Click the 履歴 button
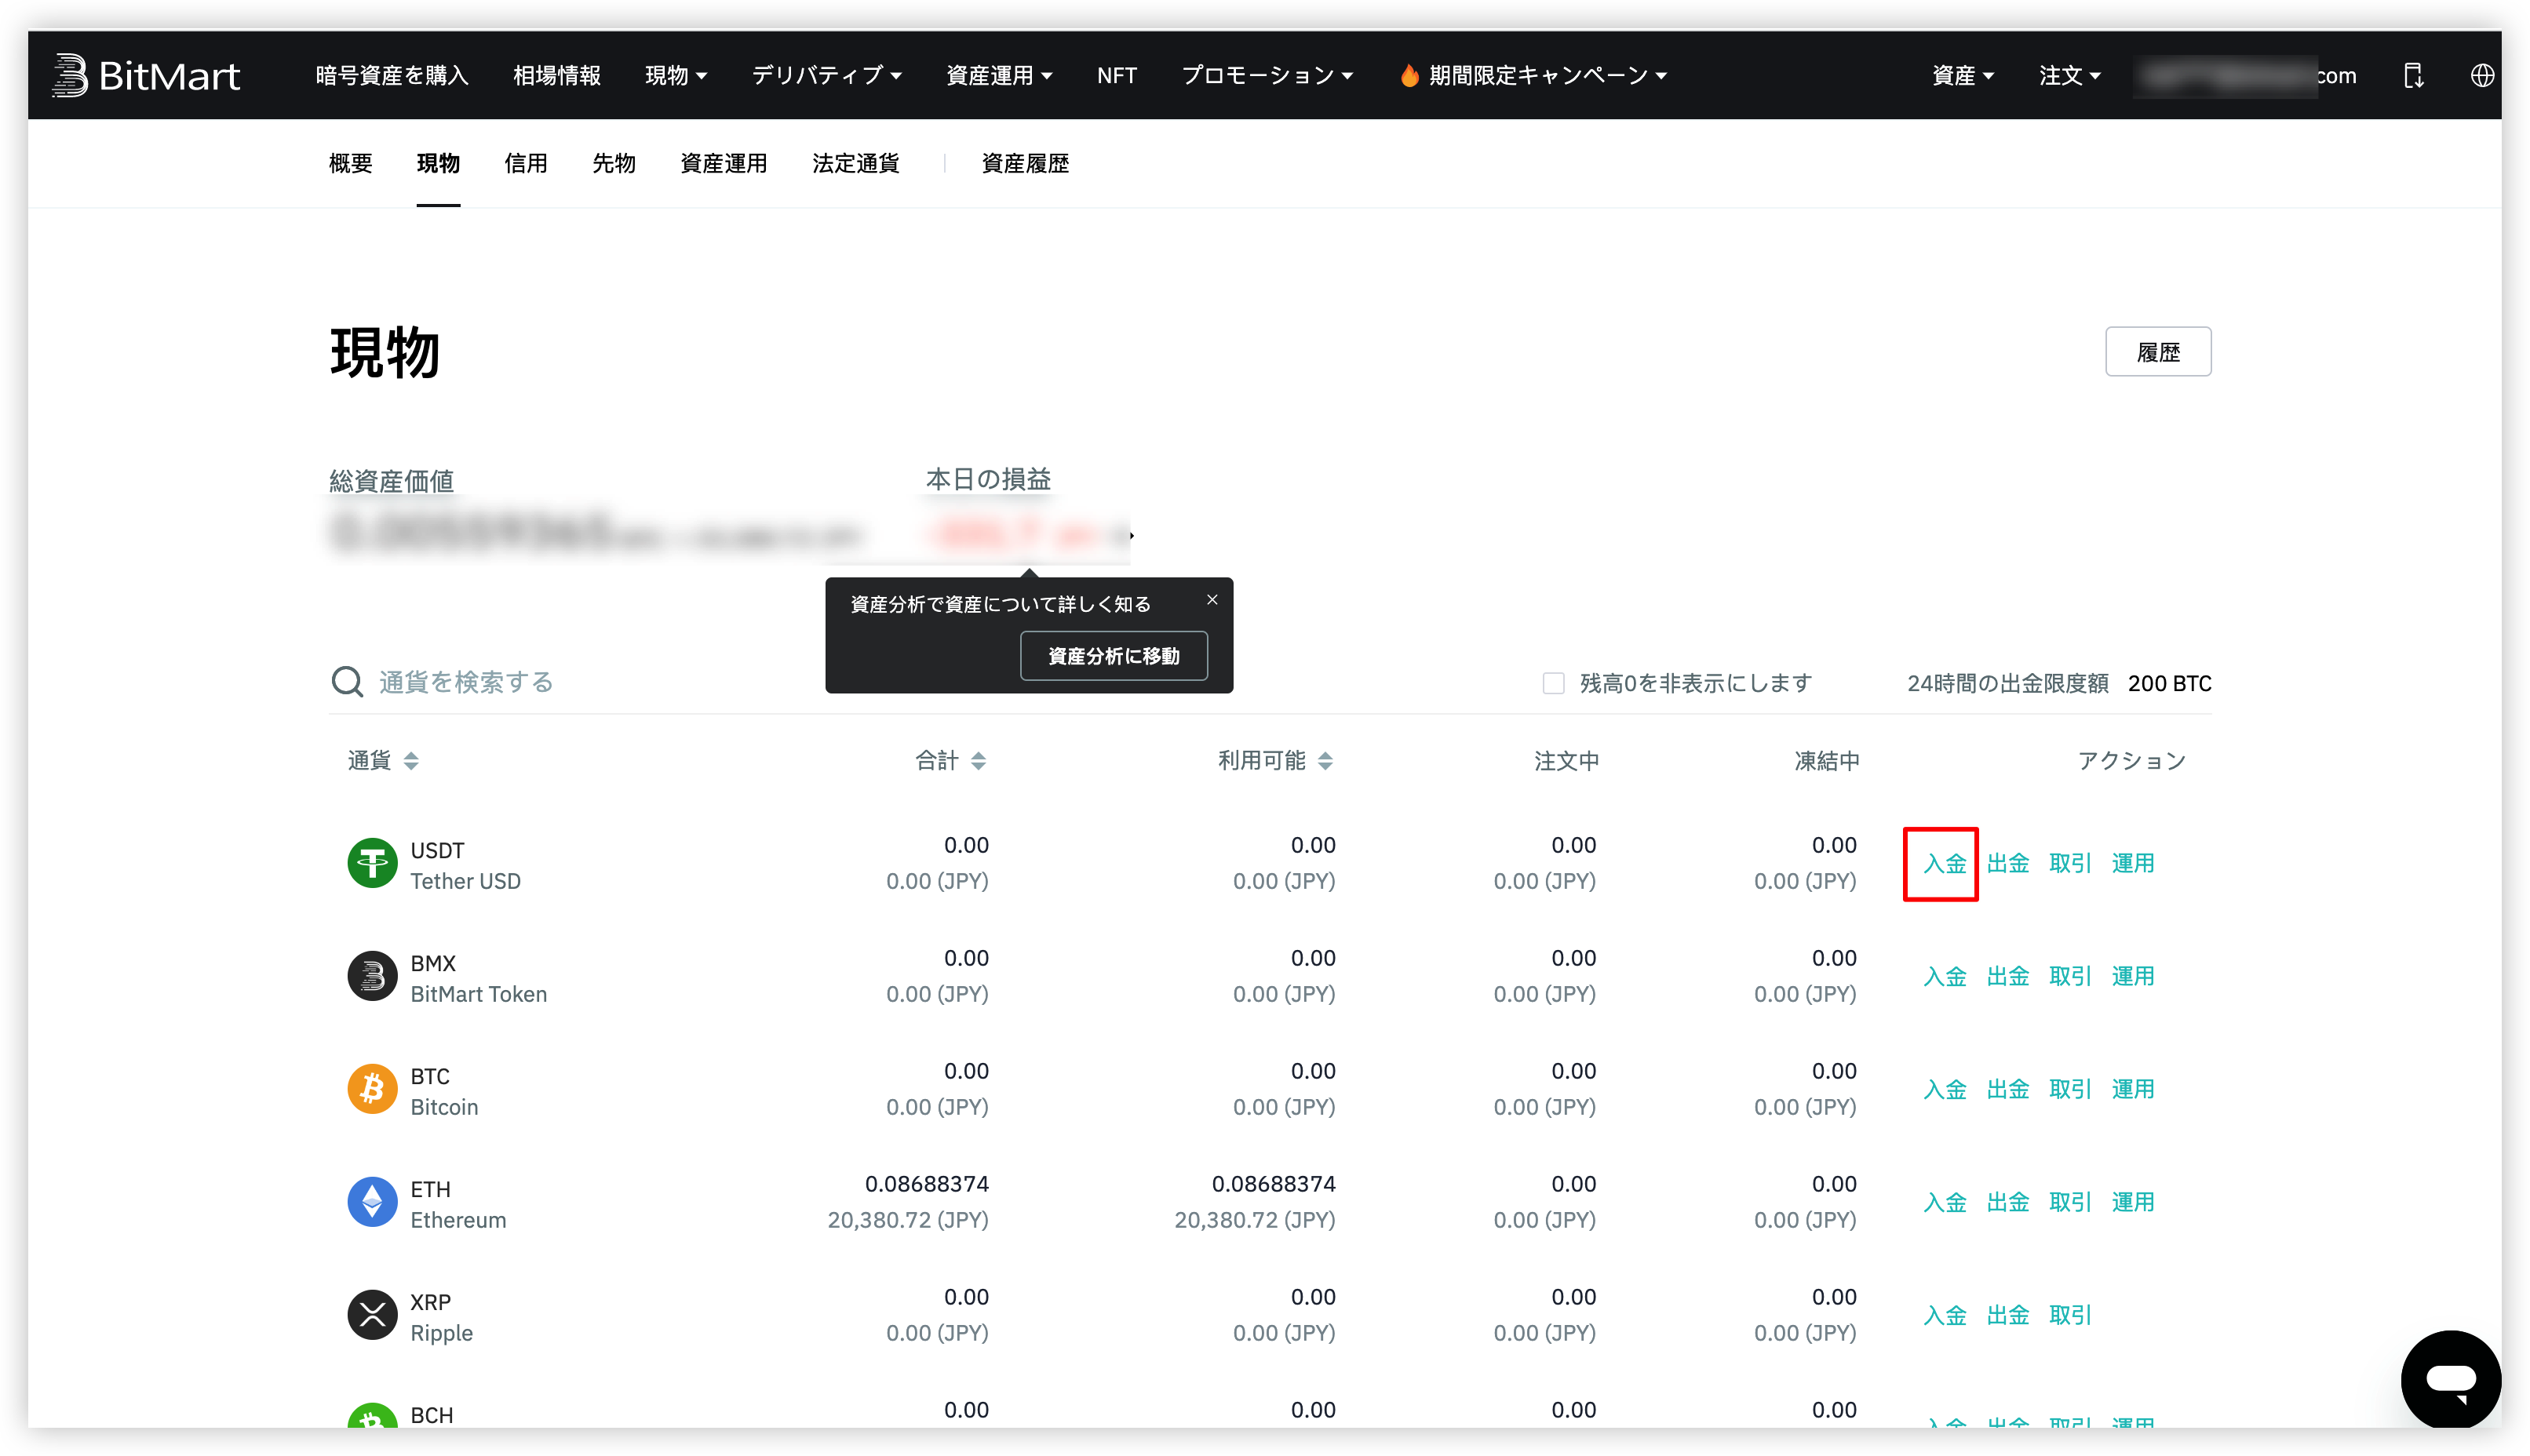The image size is (2530, 1456). [2158, 352]
